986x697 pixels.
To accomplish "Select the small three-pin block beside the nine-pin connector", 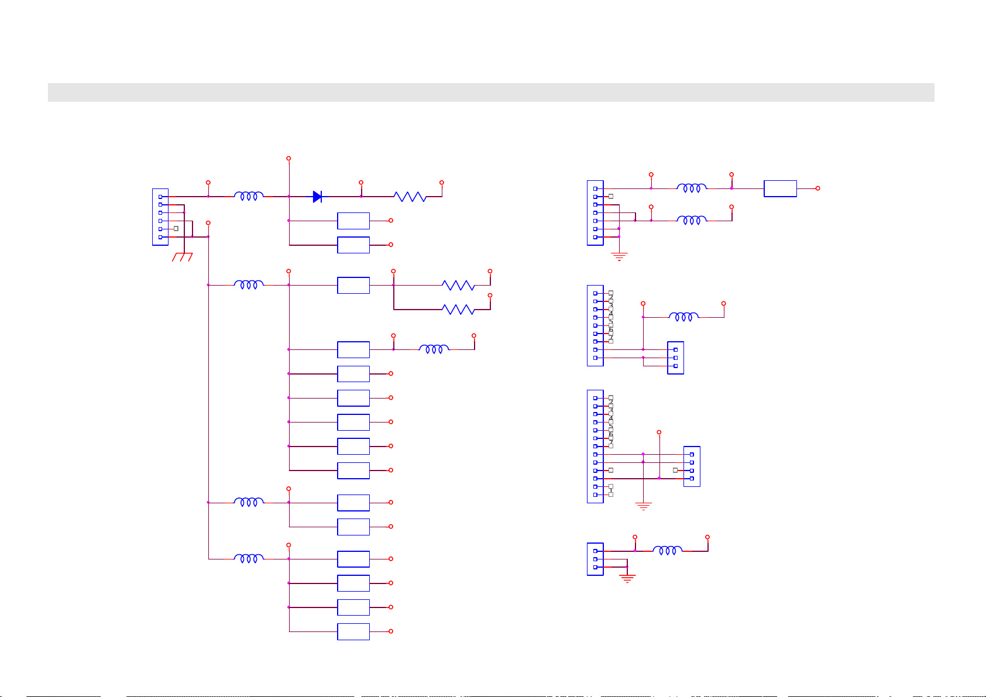I will [675, 358].
